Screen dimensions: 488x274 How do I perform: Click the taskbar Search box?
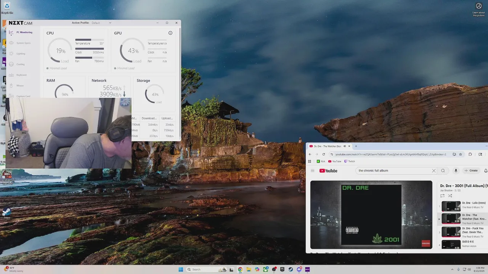pos(206,269)
